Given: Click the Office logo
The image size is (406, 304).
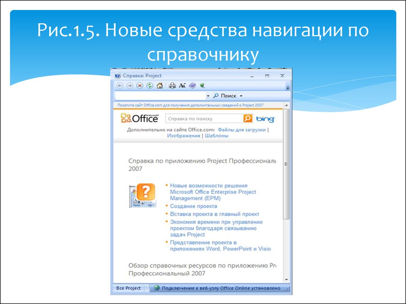Looking at the screenshot, I should click(x=140, y=118).
